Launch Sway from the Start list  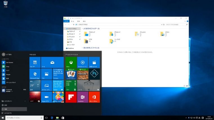pos(14,67)
